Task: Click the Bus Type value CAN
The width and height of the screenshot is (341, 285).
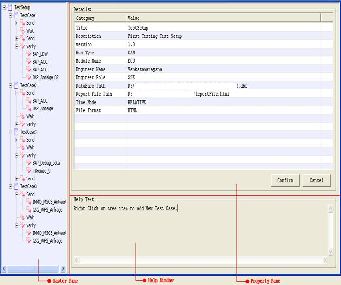Action: (131, 53)
